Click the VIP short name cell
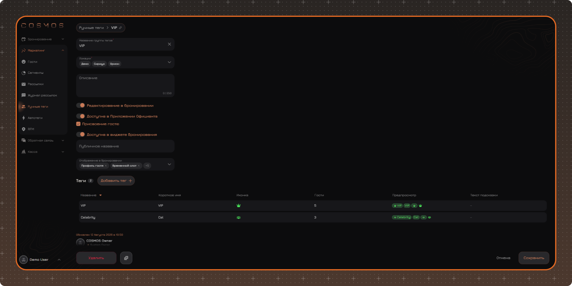 [161, 206]
